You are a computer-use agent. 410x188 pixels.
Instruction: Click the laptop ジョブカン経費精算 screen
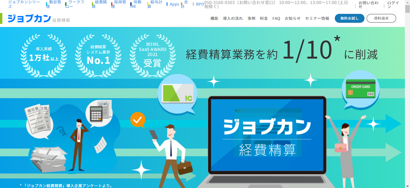pos(267,135)
